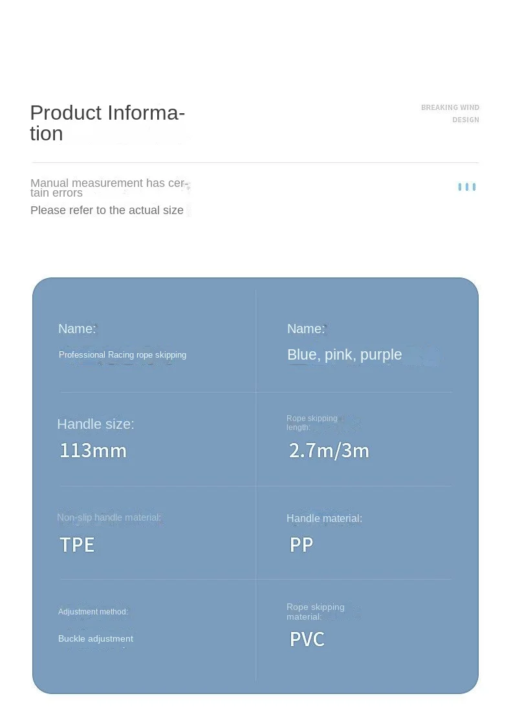
Task: Select the "2.7m/3m" rope length value
Action: click(x=329, y=451)
